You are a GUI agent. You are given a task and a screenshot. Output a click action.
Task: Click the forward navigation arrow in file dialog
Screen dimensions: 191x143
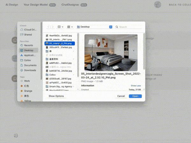coord(53,27)
